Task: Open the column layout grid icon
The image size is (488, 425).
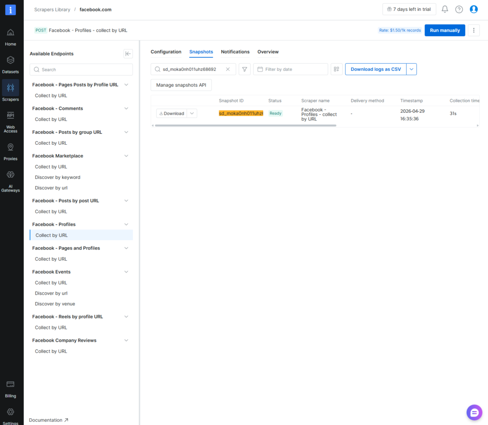Action: point(336,69)
